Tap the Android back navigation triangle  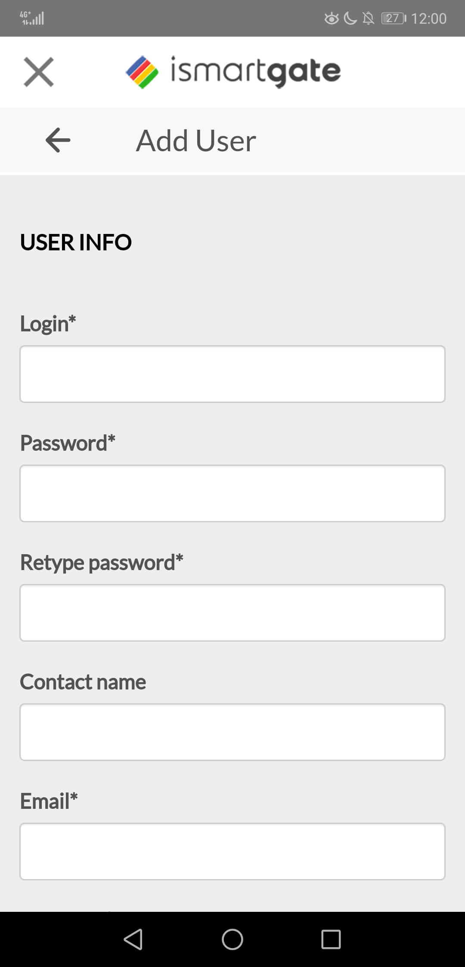coord(133,939)
